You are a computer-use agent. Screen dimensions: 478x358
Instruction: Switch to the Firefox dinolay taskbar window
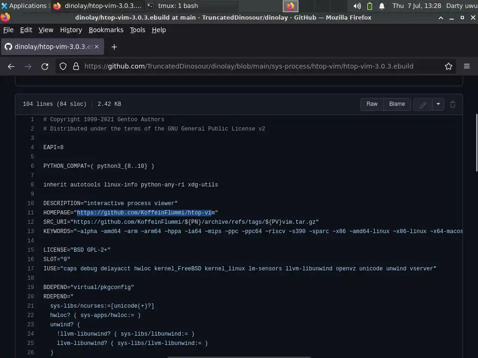coord(98,6)
